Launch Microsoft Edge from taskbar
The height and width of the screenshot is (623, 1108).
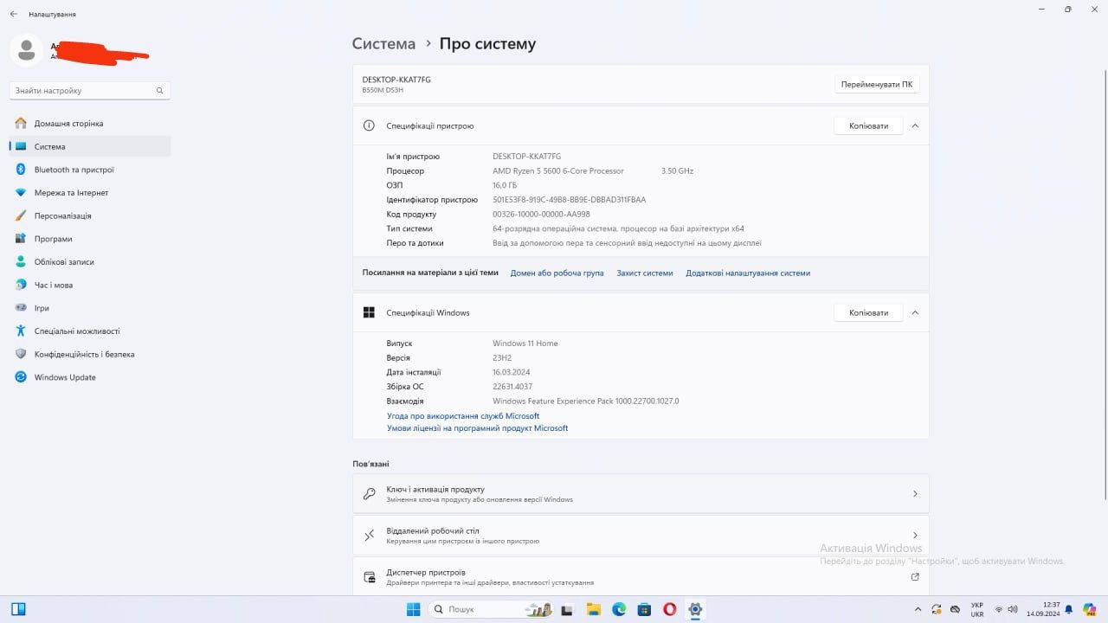coord(619,609)
